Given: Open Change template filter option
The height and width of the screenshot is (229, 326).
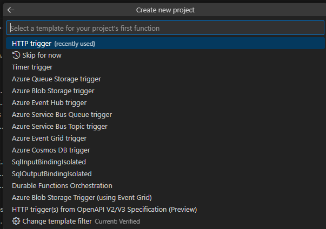Looking at the screenshot, I should click(57, 221).
